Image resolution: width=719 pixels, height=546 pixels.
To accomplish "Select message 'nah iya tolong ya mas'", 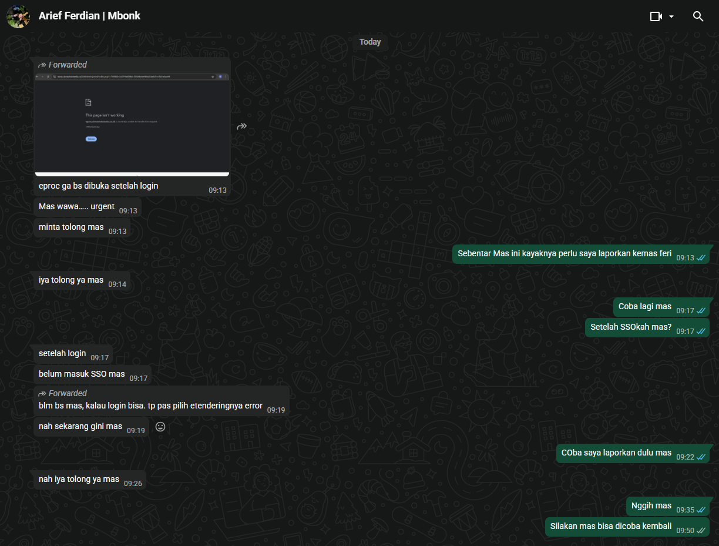I will pyautogui.click(x=79, y=479).
